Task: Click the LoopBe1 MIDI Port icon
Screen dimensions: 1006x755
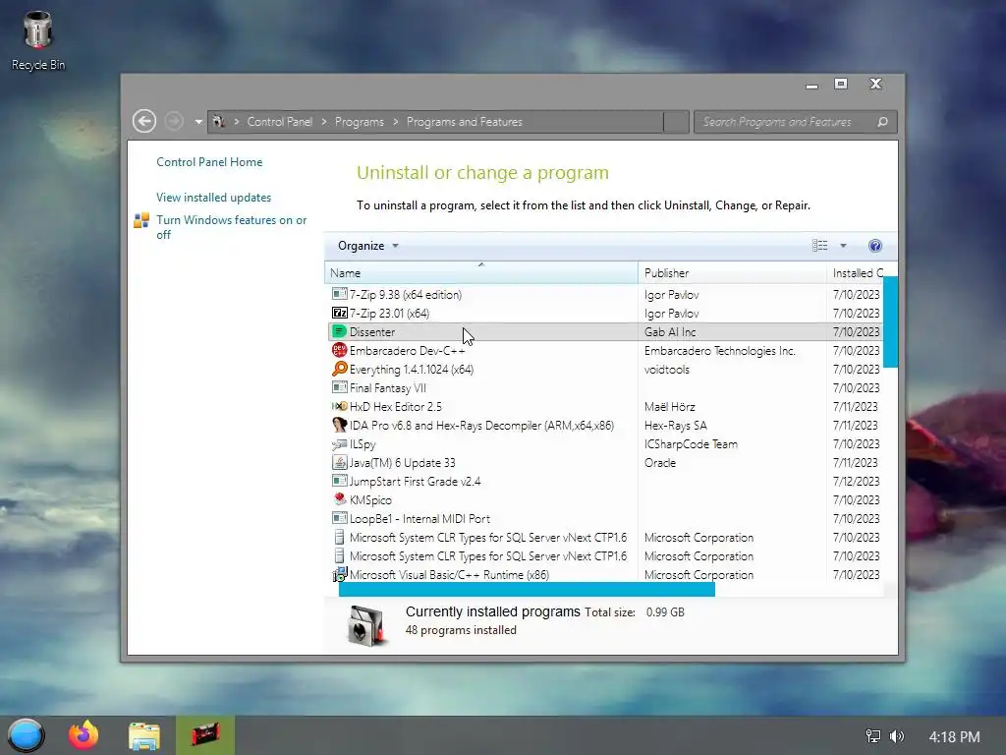Action: [339, 517]
